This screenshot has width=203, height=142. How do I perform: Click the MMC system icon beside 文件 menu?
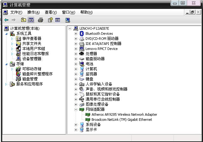(5, 12)
